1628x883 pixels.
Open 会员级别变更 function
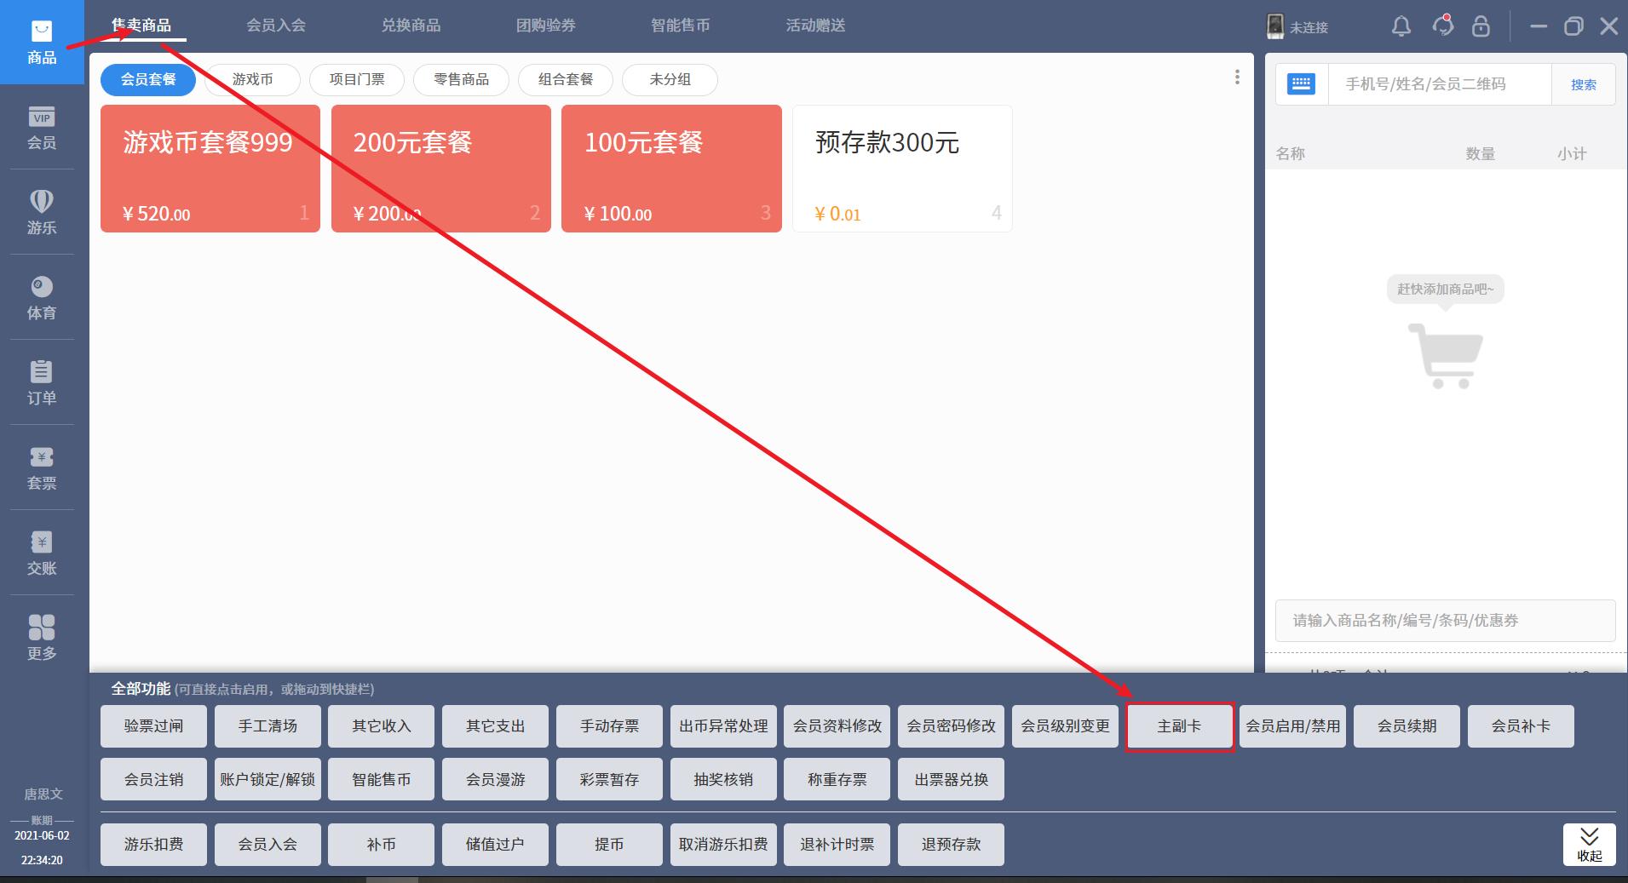(x=1066, y=726)
